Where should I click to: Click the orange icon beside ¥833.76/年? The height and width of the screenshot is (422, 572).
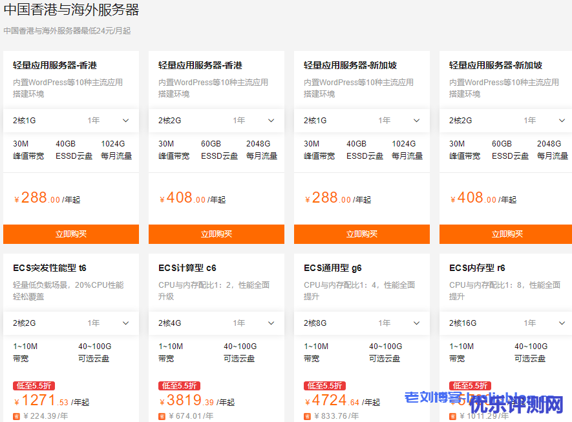click(308, 416)
